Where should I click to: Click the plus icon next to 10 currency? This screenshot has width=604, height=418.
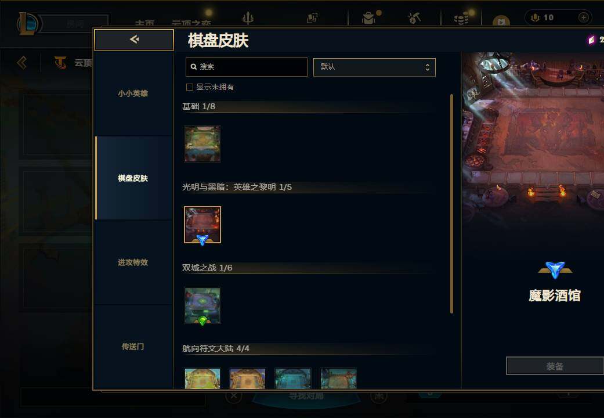(x=584, y=17)
